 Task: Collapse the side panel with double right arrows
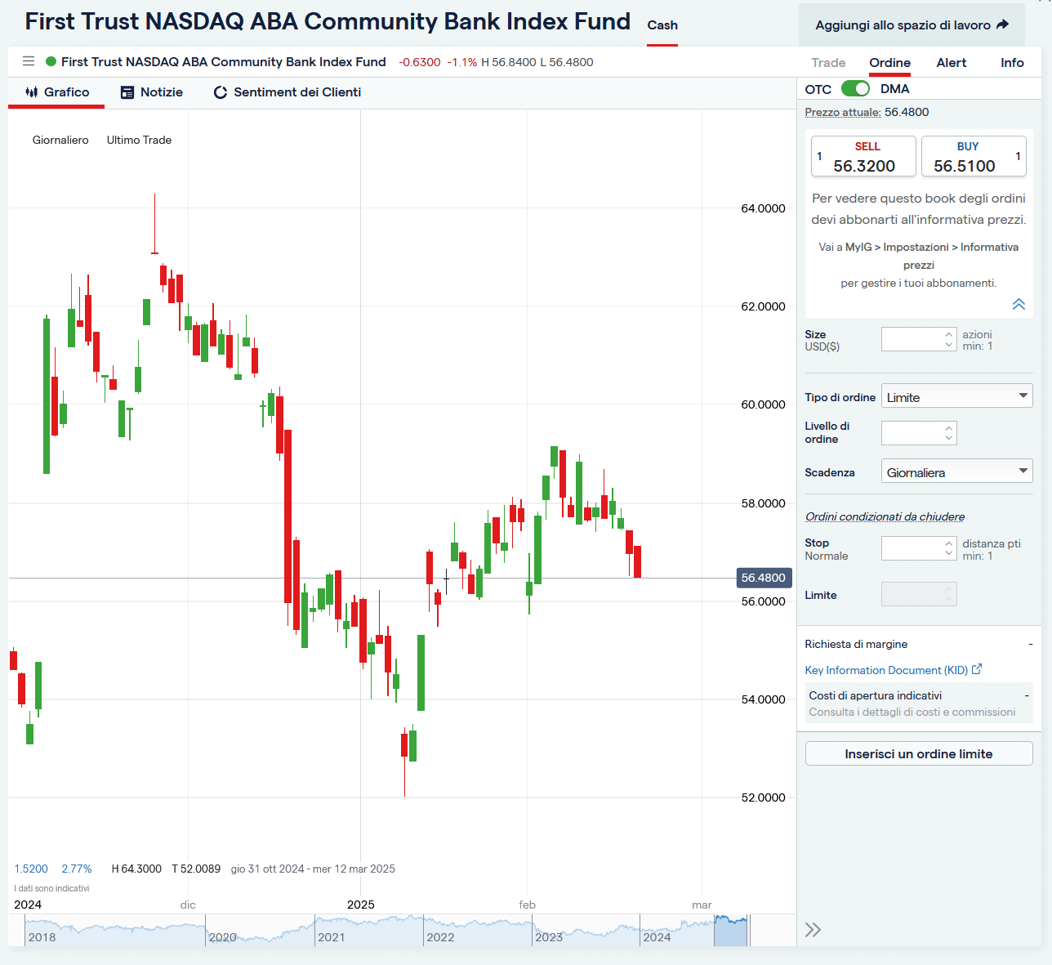pos(813,930)
